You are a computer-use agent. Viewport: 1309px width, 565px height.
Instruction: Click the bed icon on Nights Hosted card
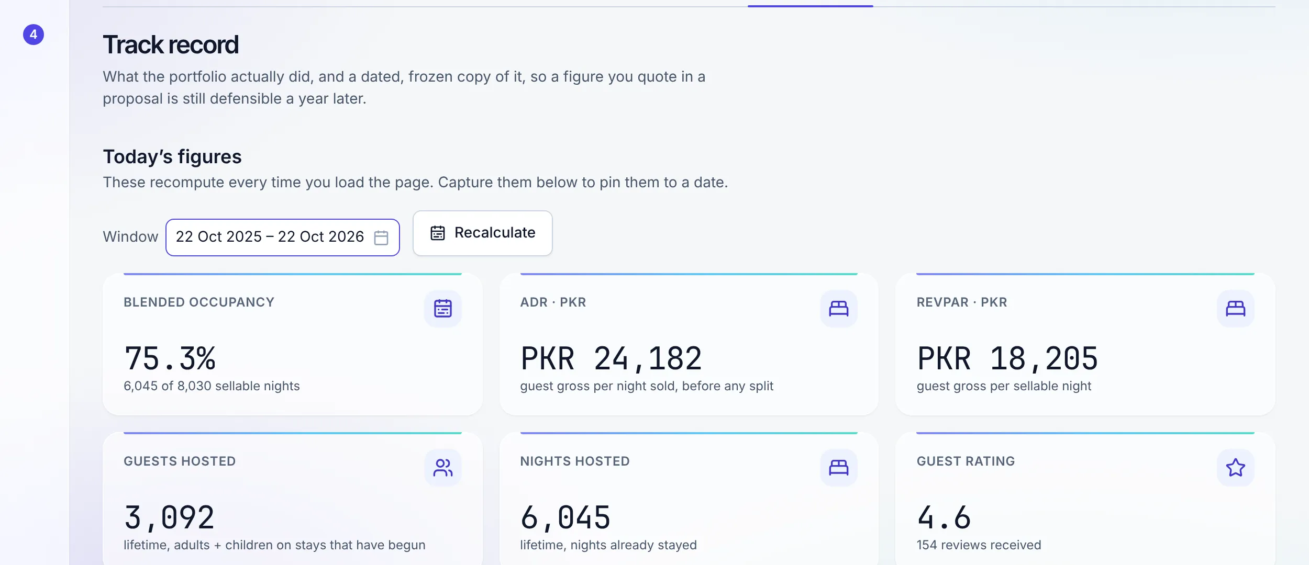[x=839, y=468]
